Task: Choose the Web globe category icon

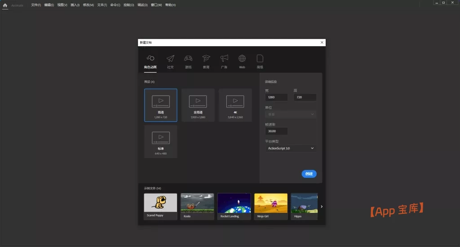Action: click(242, 58)
